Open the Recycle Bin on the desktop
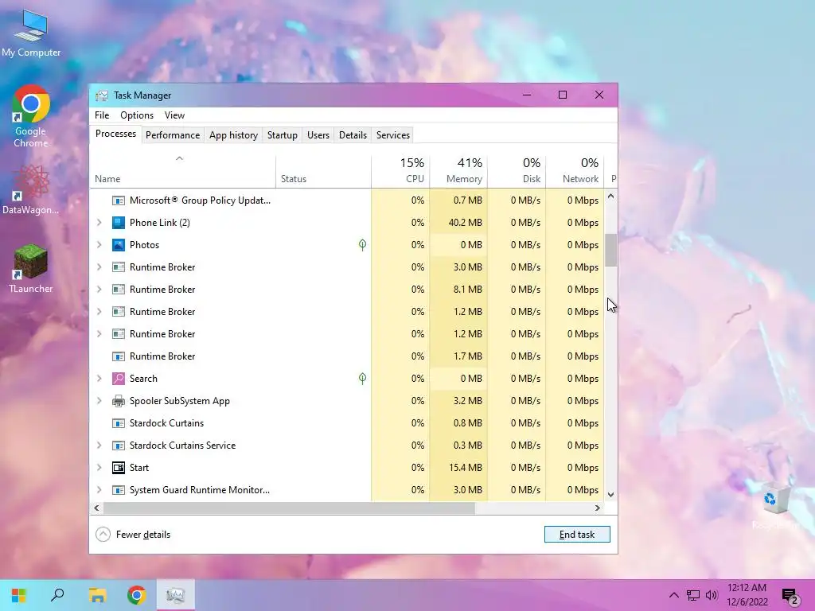This screenshot has width=815, height=611. [x=775, y=505]
